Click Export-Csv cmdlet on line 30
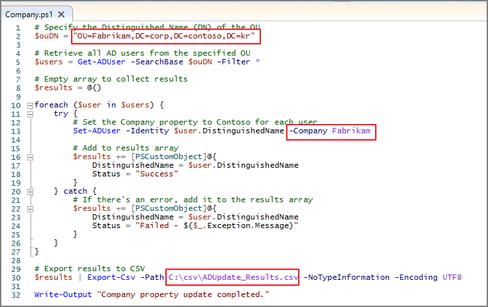 pos(111,277)
